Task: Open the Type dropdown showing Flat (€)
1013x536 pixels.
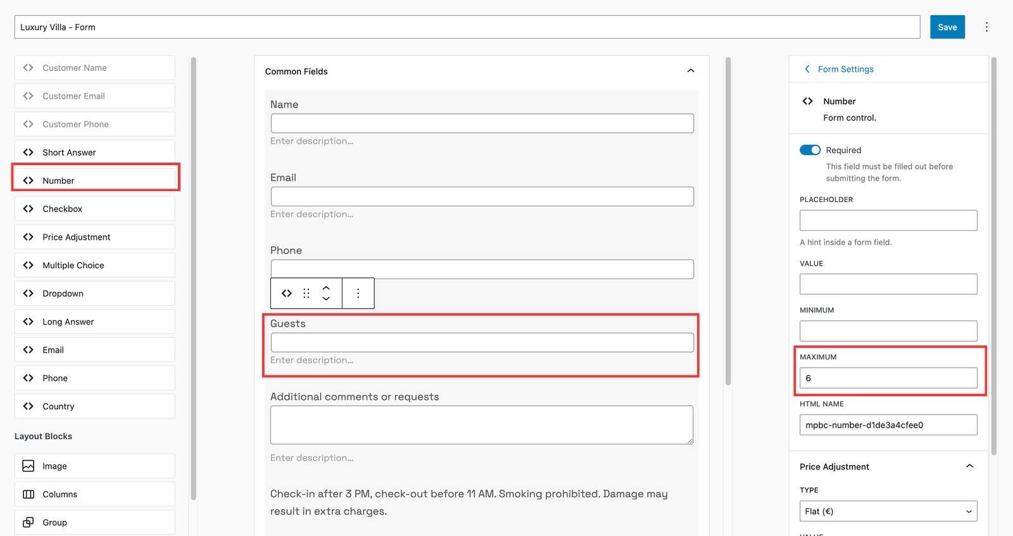Action: coord(888,511)
